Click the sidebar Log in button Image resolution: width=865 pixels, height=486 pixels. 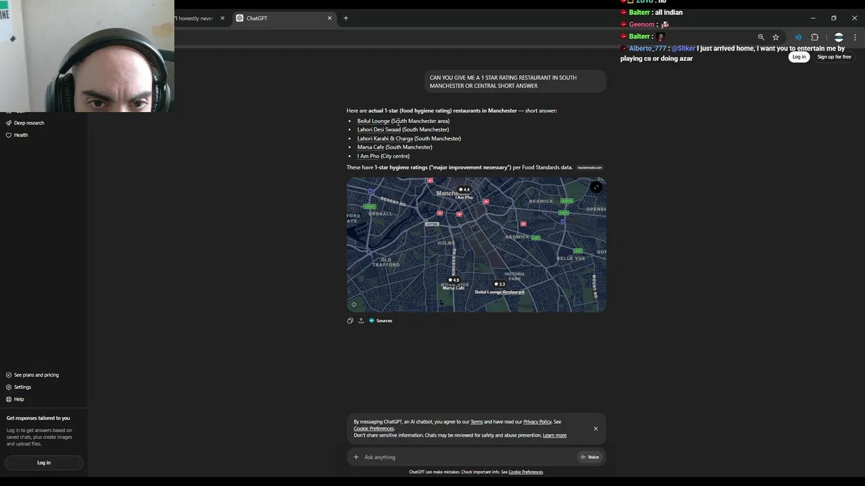44,462
